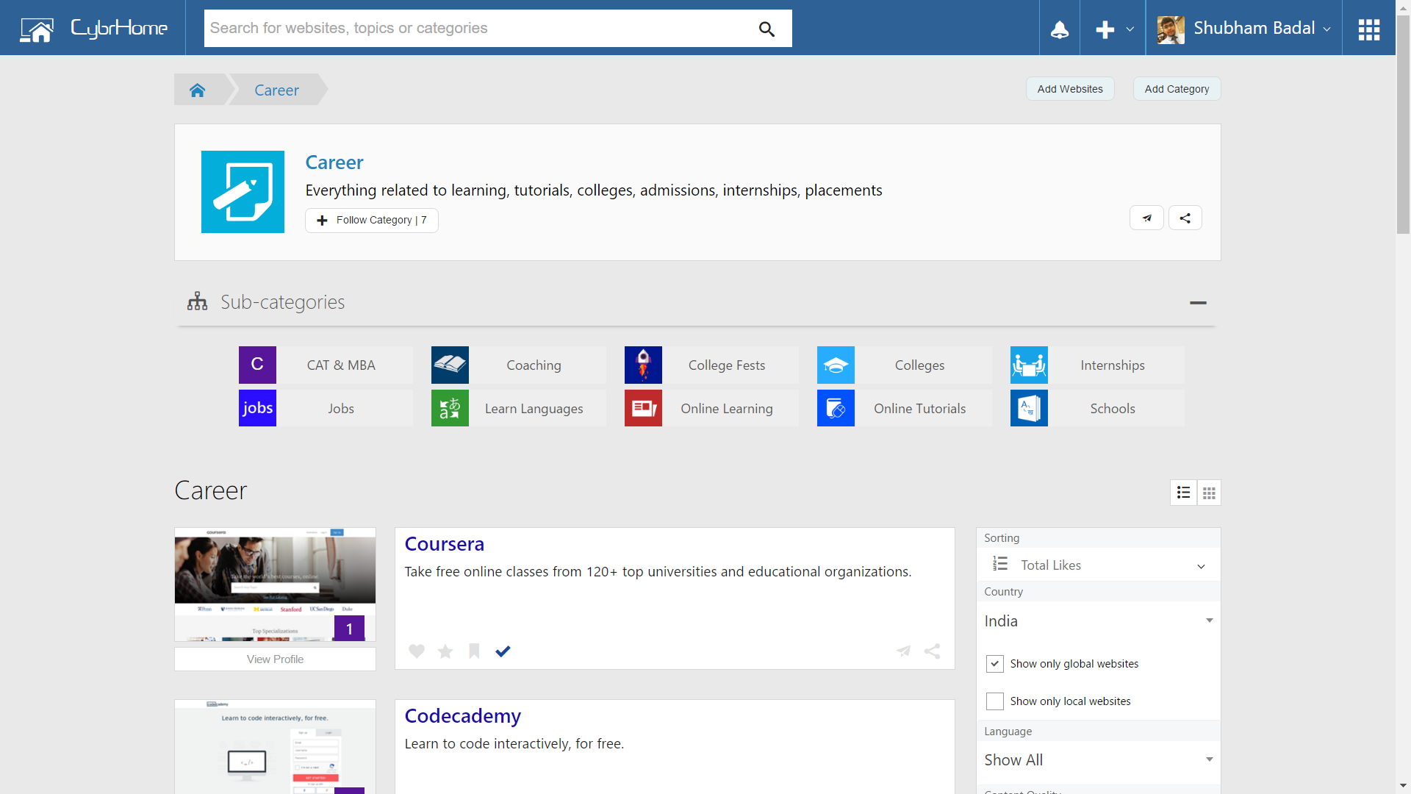The image size is (1411, 794).
Task: Toggle the Coursera checkmark
Action: tap(503, 651)
